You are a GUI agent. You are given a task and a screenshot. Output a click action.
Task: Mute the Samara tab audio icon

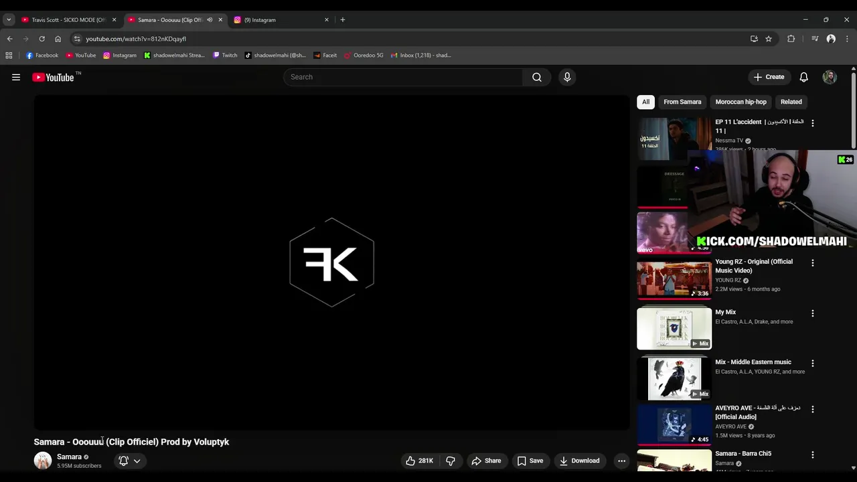click(x=210, y=20)
